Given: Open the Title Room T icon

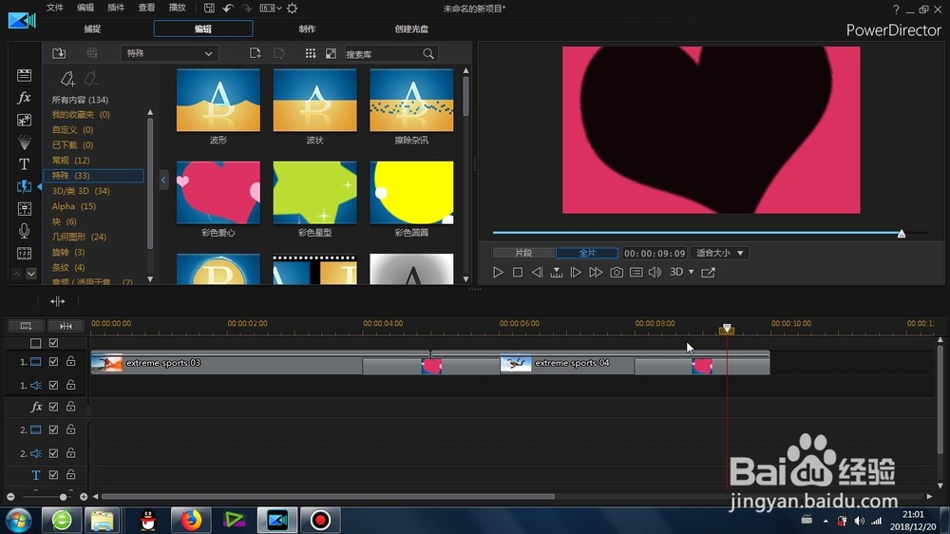Looking at the screenshot, I should (x=25, y=164).
